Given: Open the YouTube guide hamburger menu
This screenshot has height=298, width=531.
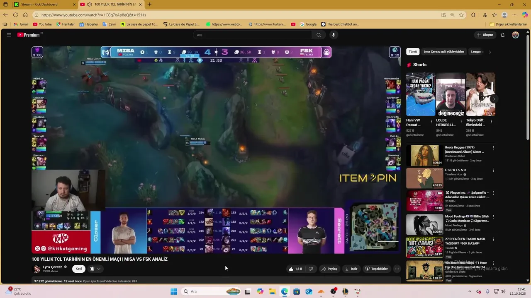Looking at the screenshot, I should [x=9, y=35].
